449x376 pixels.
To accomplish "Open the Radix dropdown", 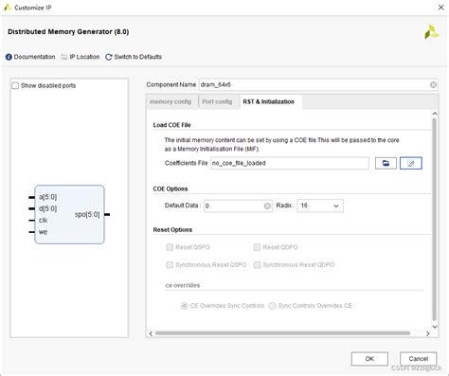I will 320,206.
